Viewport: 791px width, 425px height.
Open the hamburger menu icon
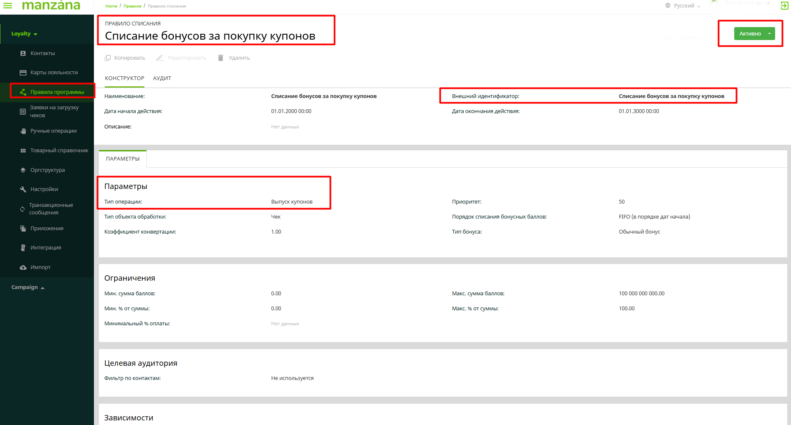(8, 5)
